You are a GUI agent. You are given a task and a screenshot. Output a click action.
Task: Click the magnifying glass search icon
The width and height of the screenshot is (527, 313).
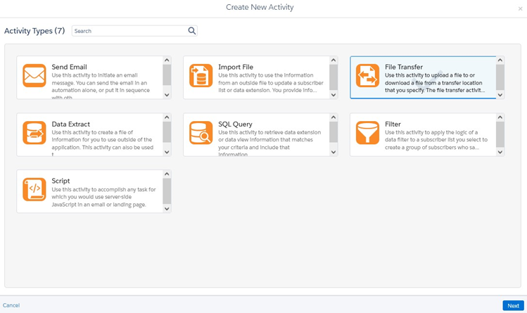tap(192, 31)
